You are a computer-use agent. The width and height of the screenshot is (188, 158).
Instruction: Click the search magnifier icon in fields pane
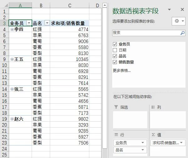pos(182,33)
